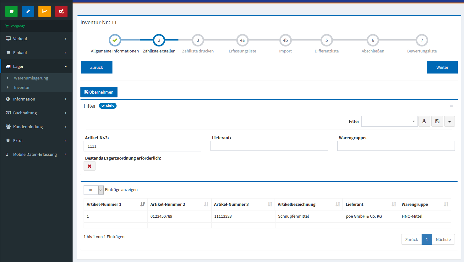The width and height of the screenshot is (464, 262).
Task: Toggle Bestands Lagerzuordnung erforderlich red X
Action: tap(90, 166)
